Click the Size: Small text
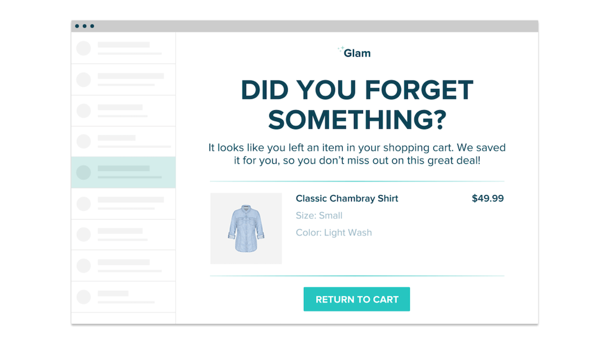The image size is (609, 341). point(319,215)
